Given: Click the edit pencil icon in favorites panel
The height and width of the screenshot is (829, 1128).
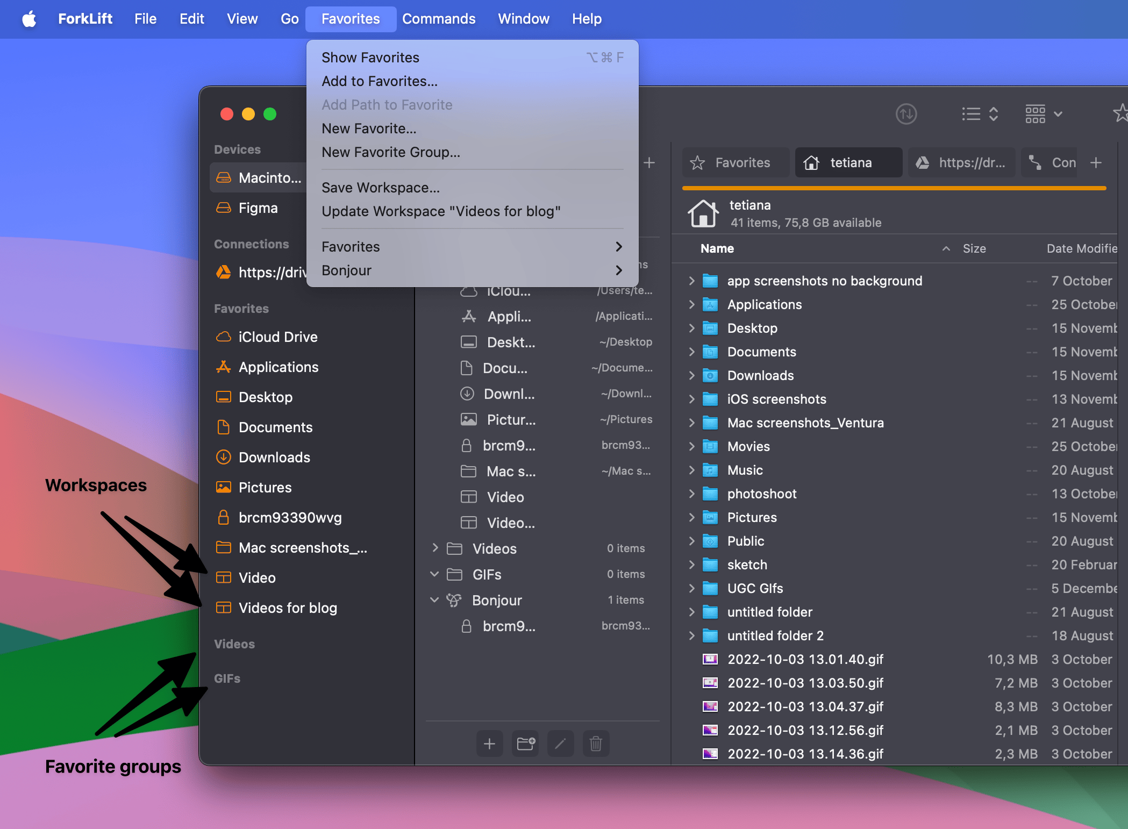Looking at the screenshot, I should tap(560, 744).
